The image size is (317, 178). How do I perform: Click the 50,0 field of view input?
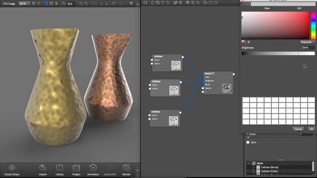(x=71, y=3)
